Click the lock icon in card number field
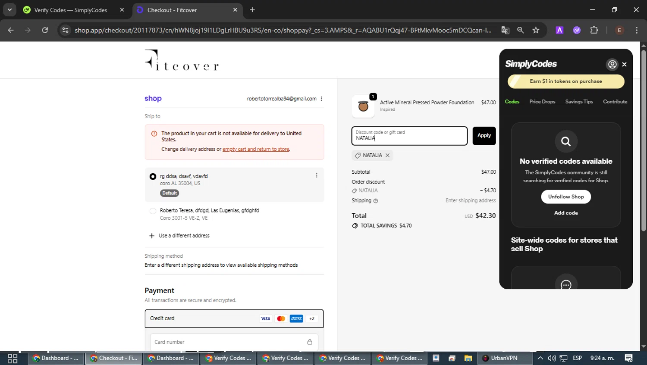The image size is (647, 365). [x=310, y=342]
